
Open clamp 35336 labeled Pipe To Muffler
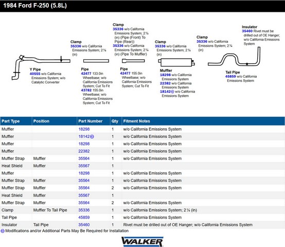point(118,46)
